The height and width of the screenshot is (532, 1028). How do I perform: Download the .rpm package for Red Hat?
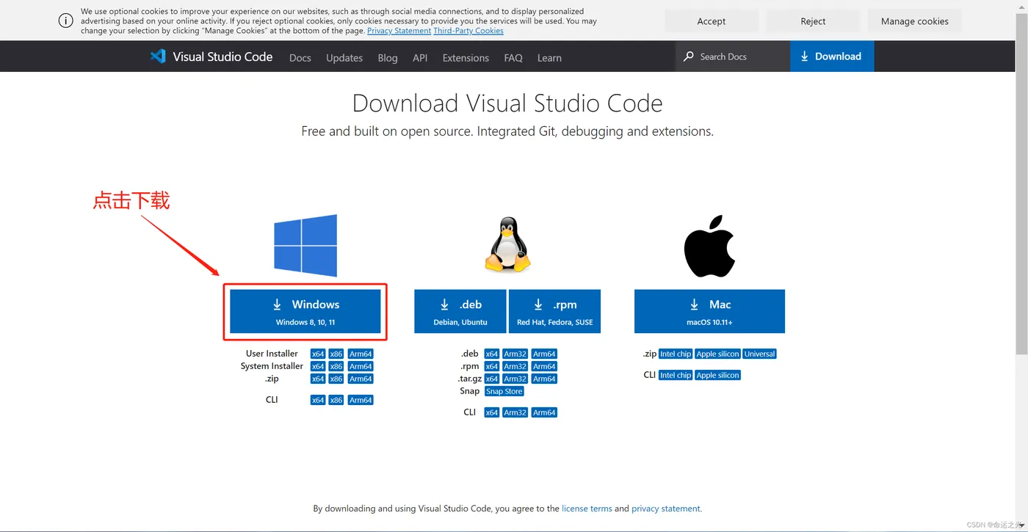click(x=554, y=311)
